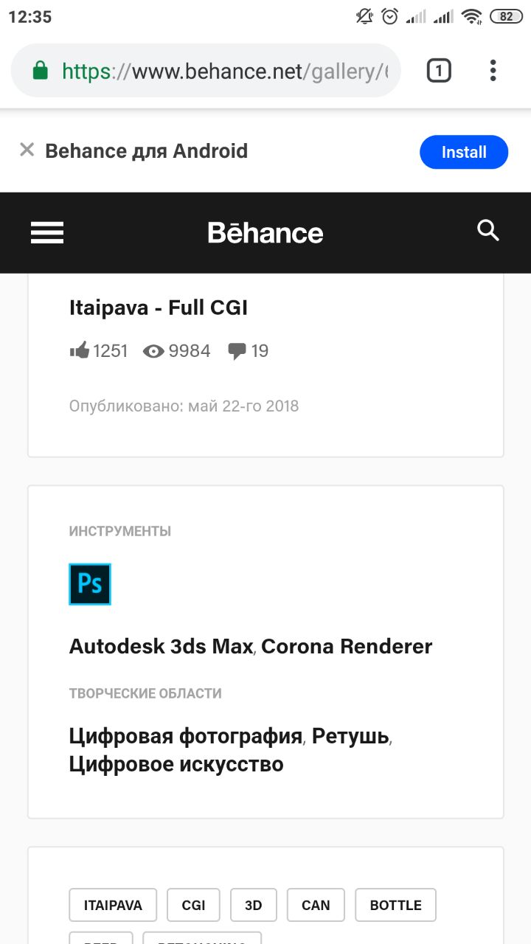The width and height of the screenshot is (531, 944).
Task: Select the CGI tag
Action: click(x=194, y=905)
